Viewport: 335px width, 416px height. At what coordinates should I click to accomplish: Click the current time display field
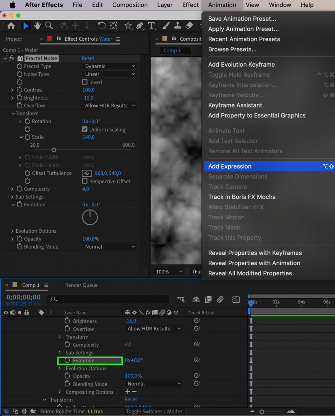pyautogui.click(x=23, y=297)
